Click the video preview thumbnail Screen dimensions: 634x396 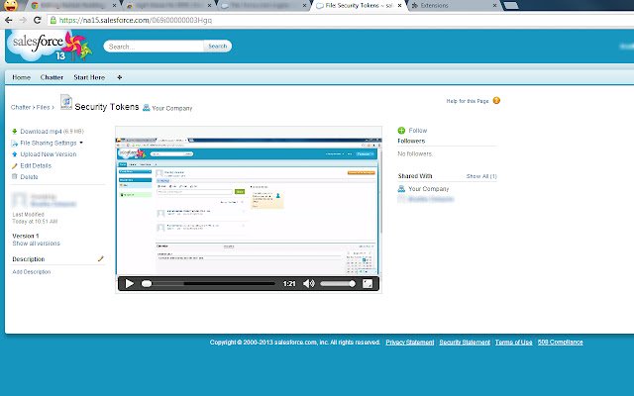(249, 206)
